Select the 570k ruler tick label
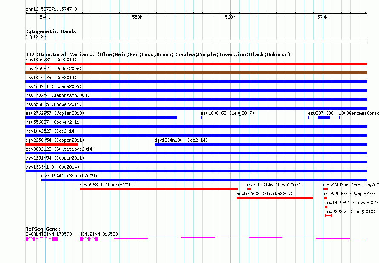The width and height of the screenshot is (379, 263). (x=322, y=17)
